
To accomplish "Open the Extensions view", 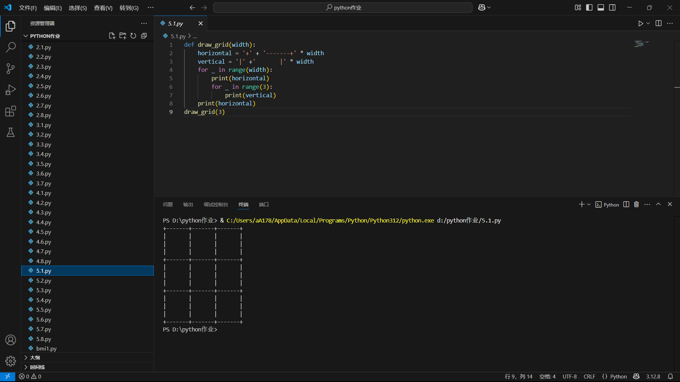I will click(11, 111).
